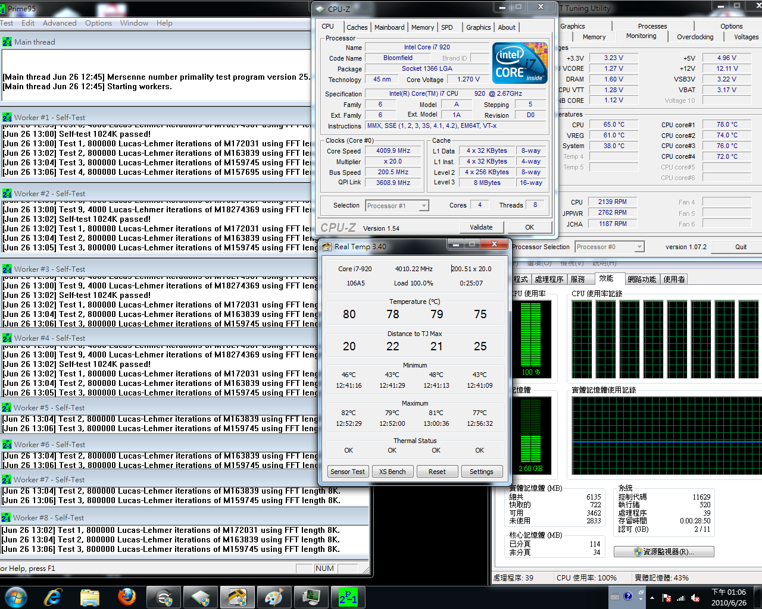Click the Prime95 title bar icon
The height and width of the screenshot is (609, 762).
pos(3,9)
